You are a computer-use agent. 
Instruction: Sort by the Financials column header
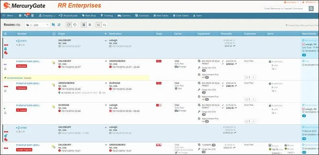point(226,34)
